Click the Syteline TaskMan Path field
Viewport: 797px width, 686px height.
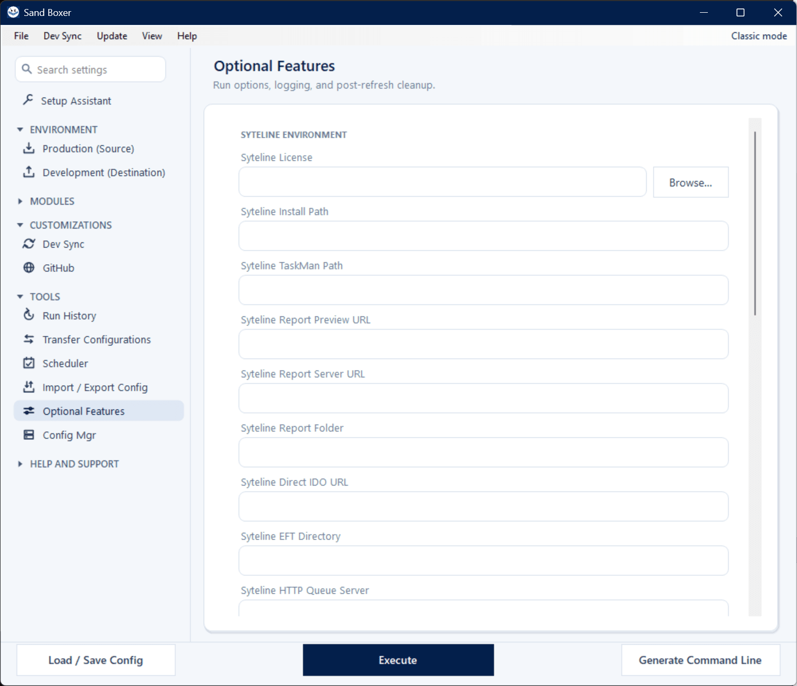click(x=483, y=290)
